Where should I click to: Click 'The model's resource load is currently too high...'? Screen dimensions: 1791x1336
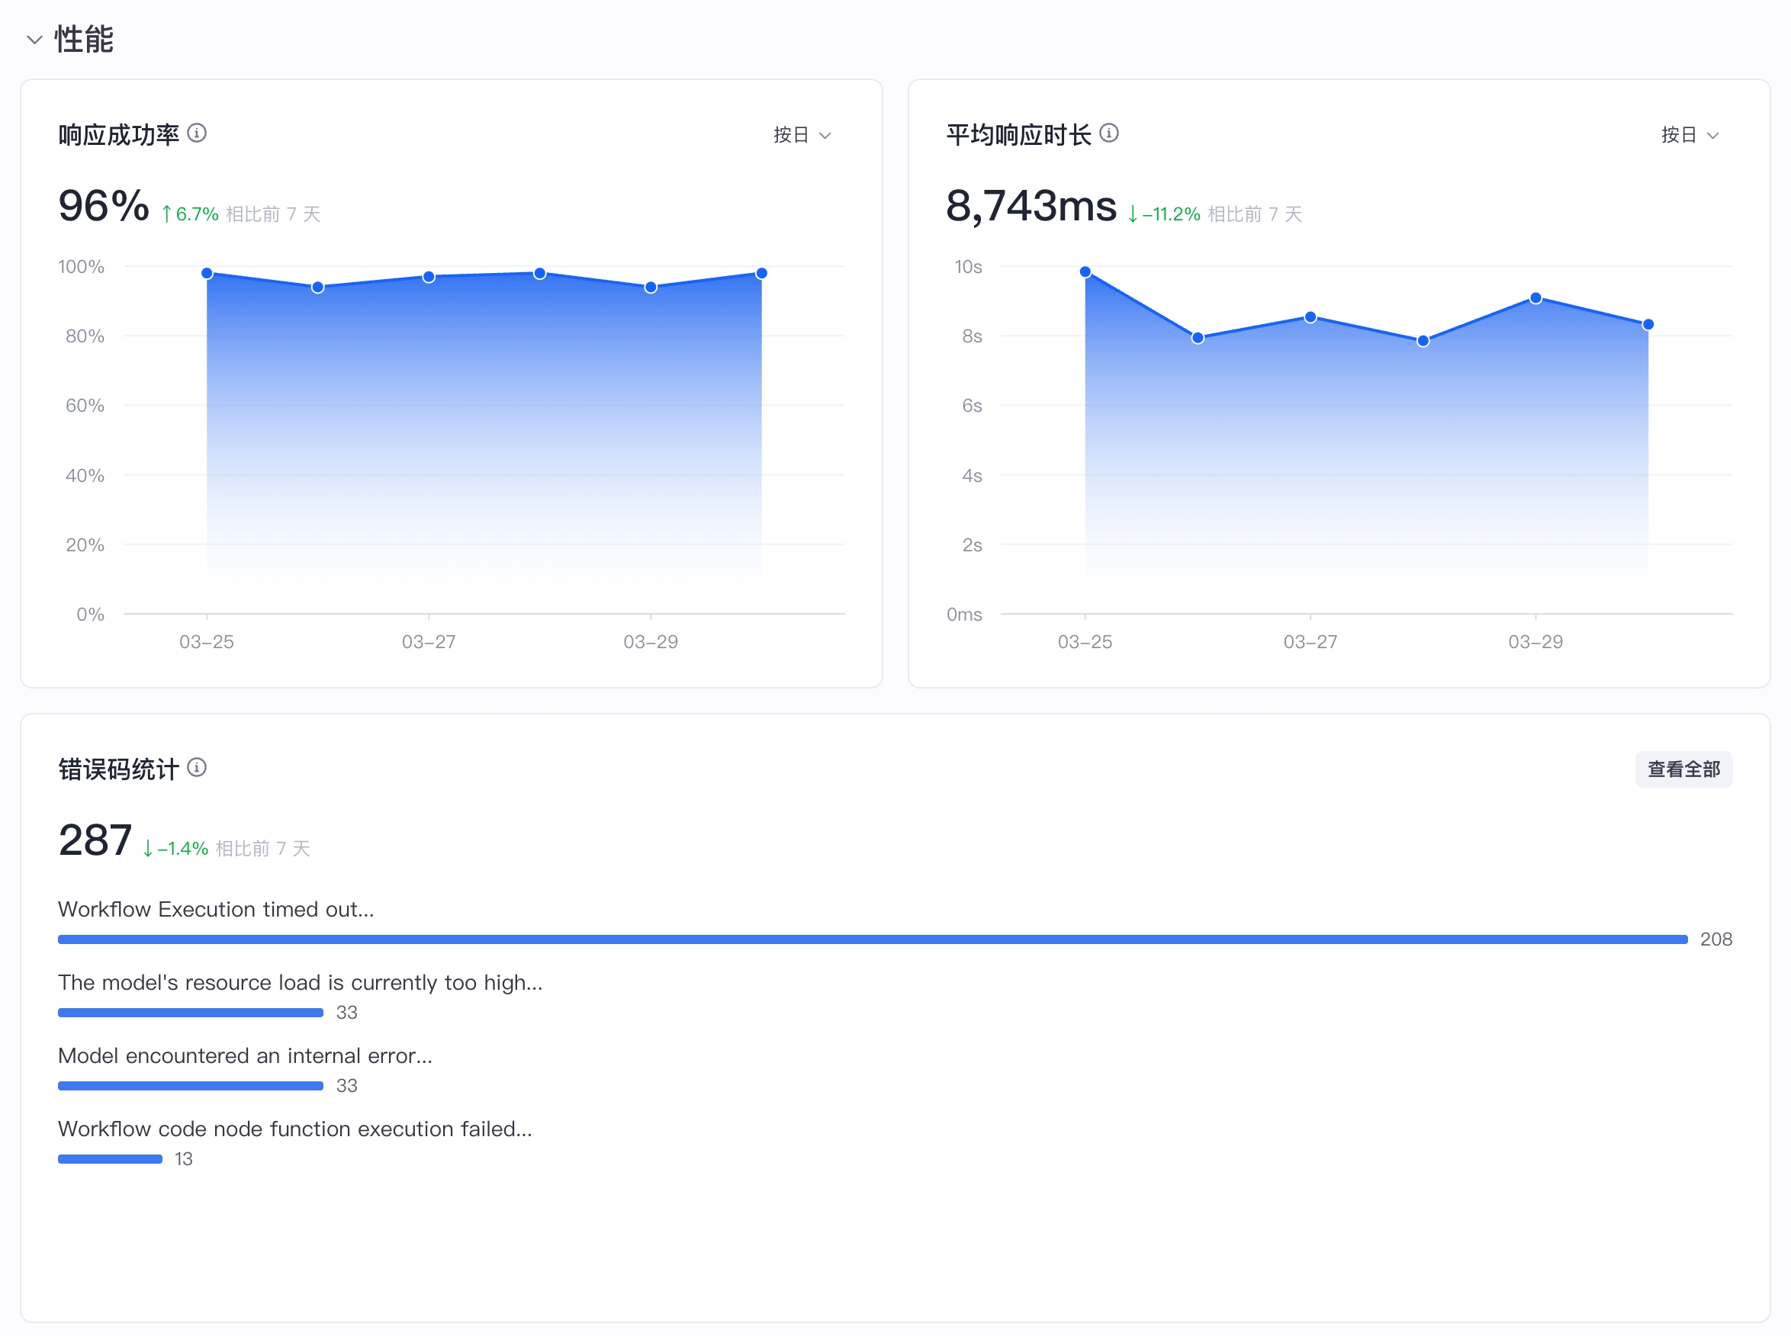[x=300, y=983]
